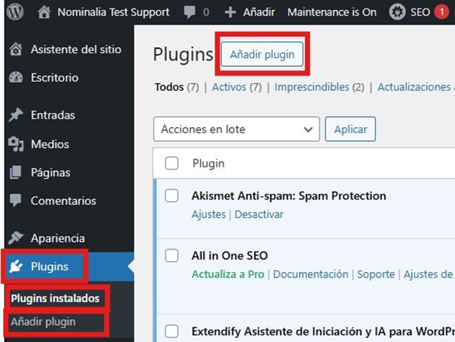Open Escritorio dashboard icon in the sidebar
The image size is (455, 342).
pyautogui.click(x=15, y=78)
